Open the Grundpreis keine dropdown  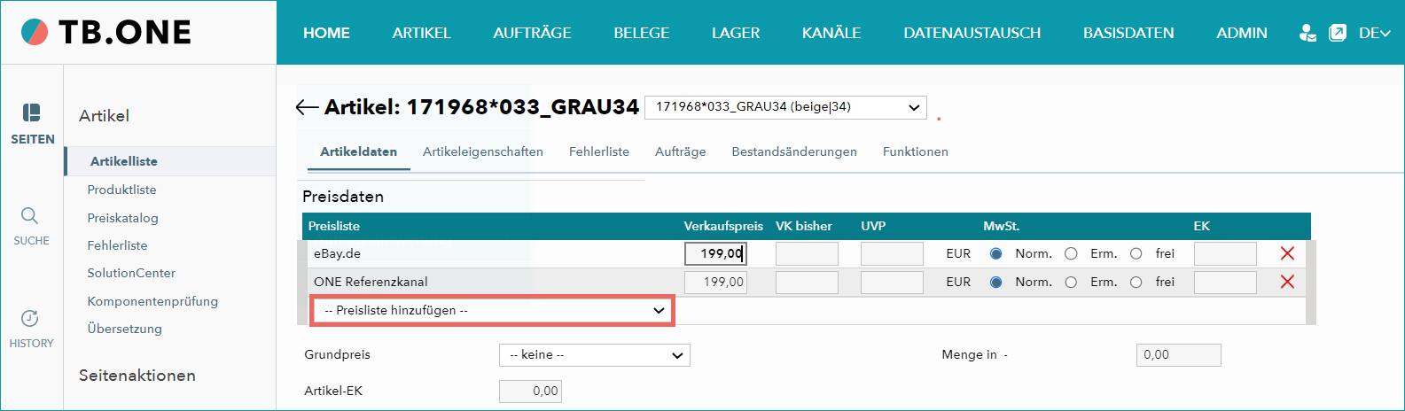(x=595, y=355)
